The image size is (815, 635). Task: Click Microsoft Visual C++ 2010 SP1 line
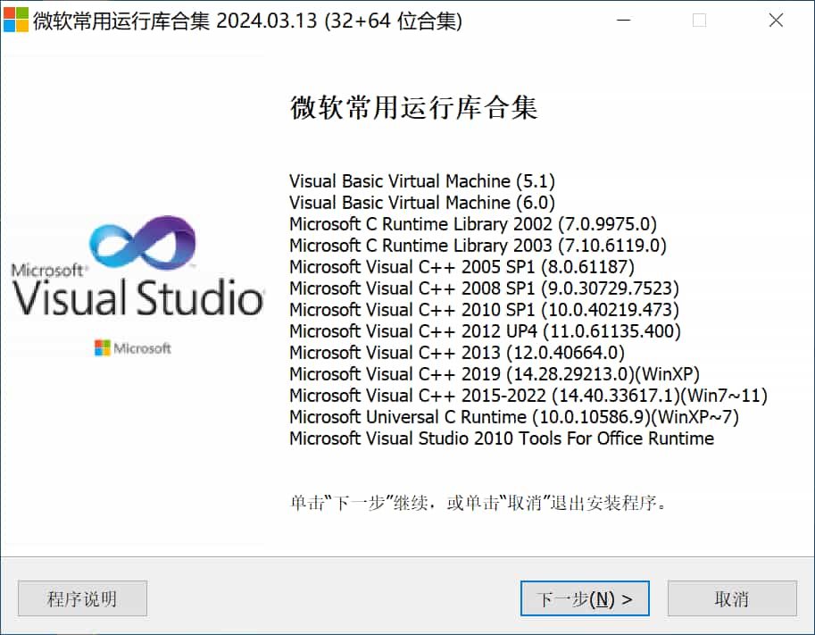(x=484, y=309)
